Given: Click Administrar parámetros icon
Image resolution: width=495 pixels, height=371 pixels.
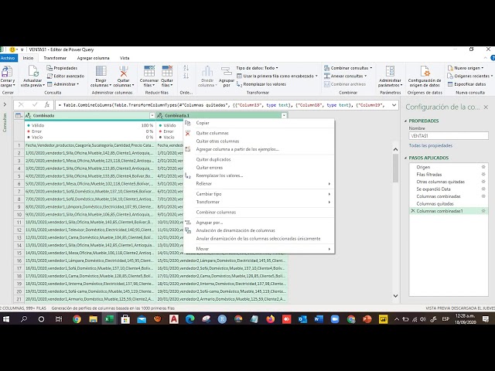Looking at the screenshot, I should tap(390, 71).
